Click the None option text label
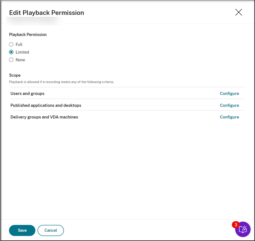The height and width of the screenshot is (241, 255). (20, 60)
